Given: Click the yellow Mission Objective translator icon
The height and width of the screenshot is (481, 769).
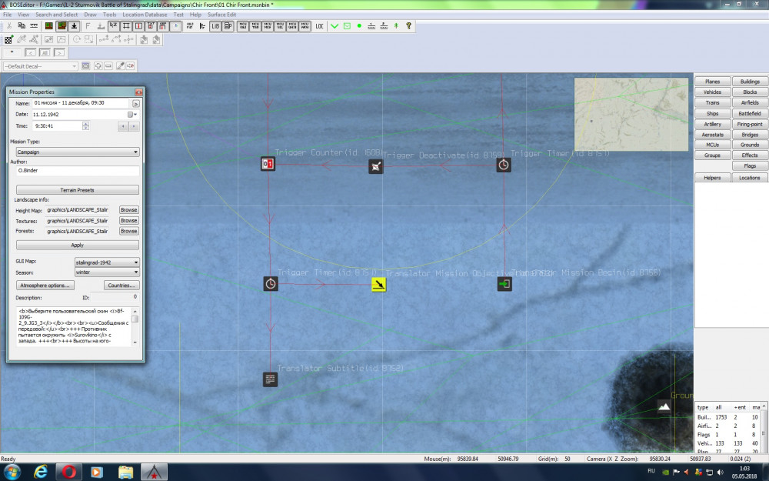Looking at the screenshot, I should [378, 286].
